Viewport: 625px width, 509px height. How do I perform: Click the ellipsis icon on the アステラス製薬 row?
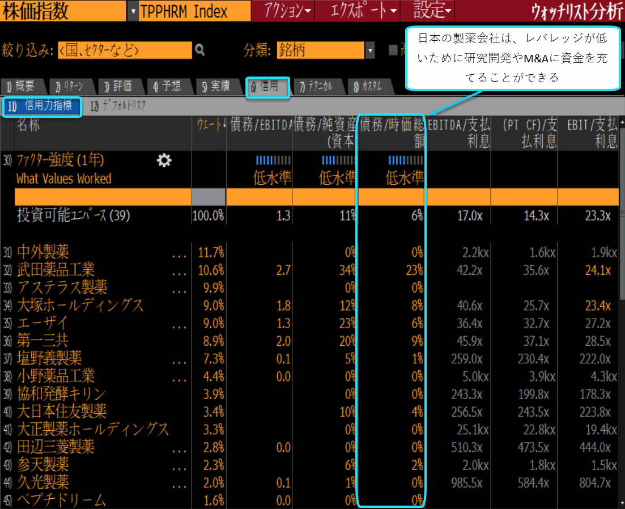click(x=180, y=292)
